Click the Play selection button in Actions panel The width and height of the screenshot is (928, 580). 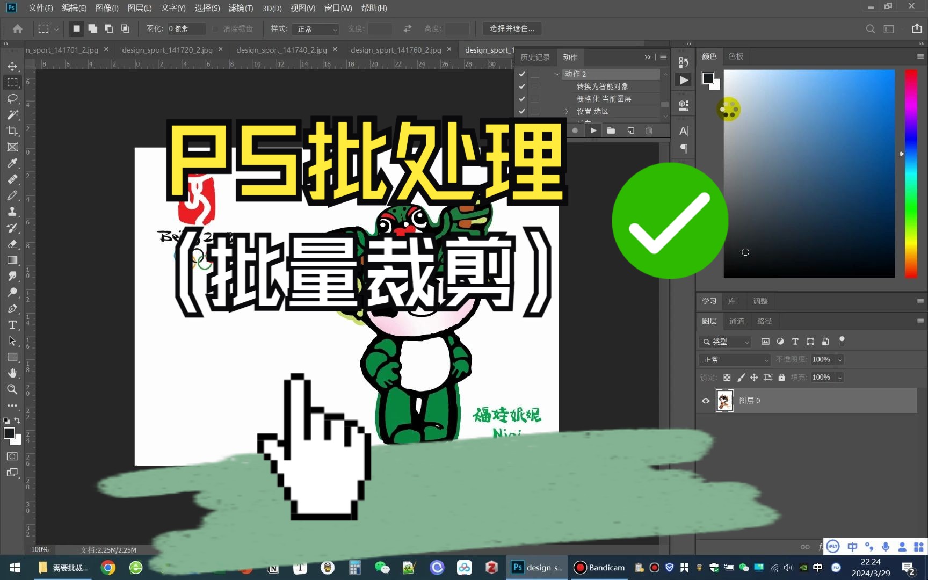(593, 130)
